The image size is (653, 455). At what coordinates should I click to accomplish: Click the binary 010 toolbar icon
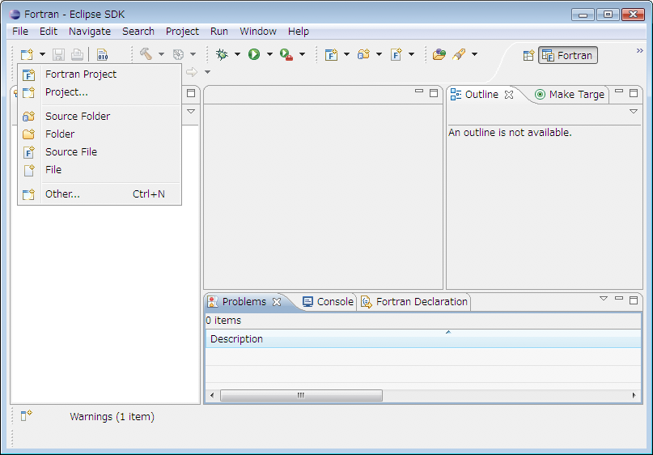coord(103,54)
